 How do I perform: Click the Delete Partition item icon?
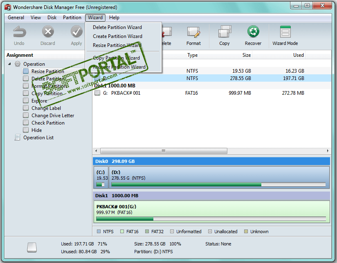click(x=26, y=78)
